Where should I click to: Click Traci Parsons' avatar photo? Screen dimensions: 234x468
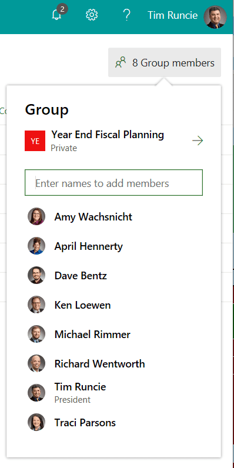(36, 422)
